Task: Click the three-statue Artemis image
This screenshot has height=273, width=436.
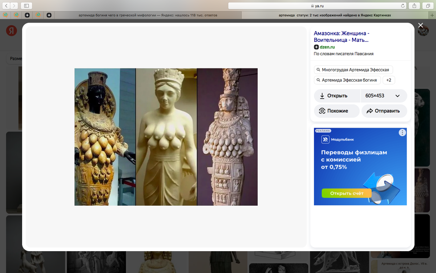Action: coord(166,137)
